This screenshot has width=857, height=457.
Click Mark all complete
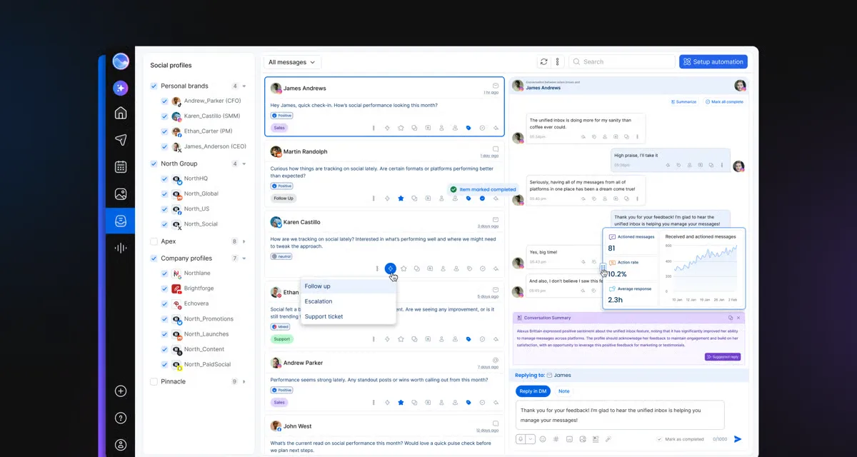724,102
